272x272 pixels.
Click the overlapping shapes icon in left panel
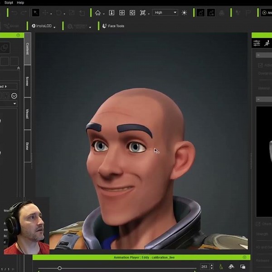click(5, 48)
